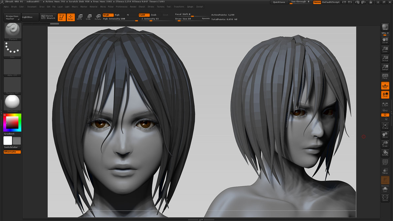393x221 pixels.
Task: Select the Scale transform icon
Action: click(x=88, y=17)
